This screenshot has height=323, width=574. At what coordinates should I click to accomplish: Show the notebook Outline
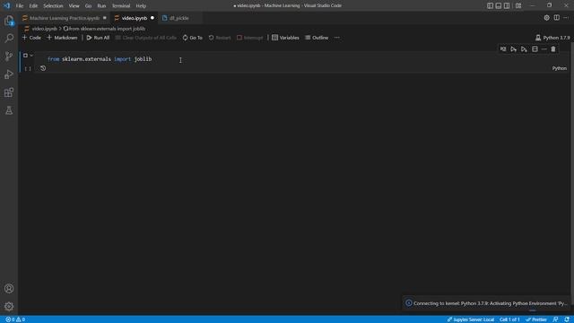[x=317, y=38]
